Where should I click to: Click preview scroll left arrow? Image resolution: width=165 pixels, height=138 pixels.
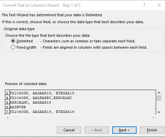tap(8, 118)
